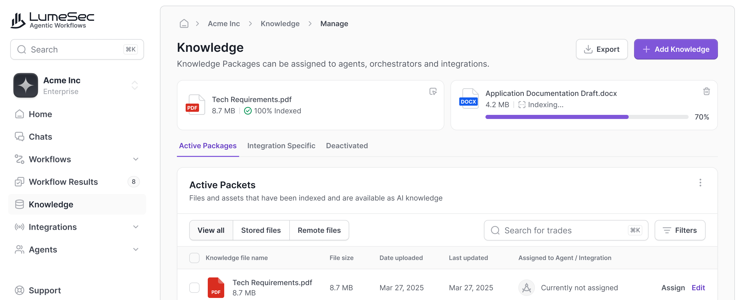This screenshot has width=739, height=300.
Task: Click the indexing status icon
Action: [522, 105]
